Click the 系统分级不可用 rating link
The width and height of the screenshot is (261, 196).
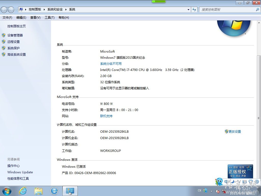point(111,64)
